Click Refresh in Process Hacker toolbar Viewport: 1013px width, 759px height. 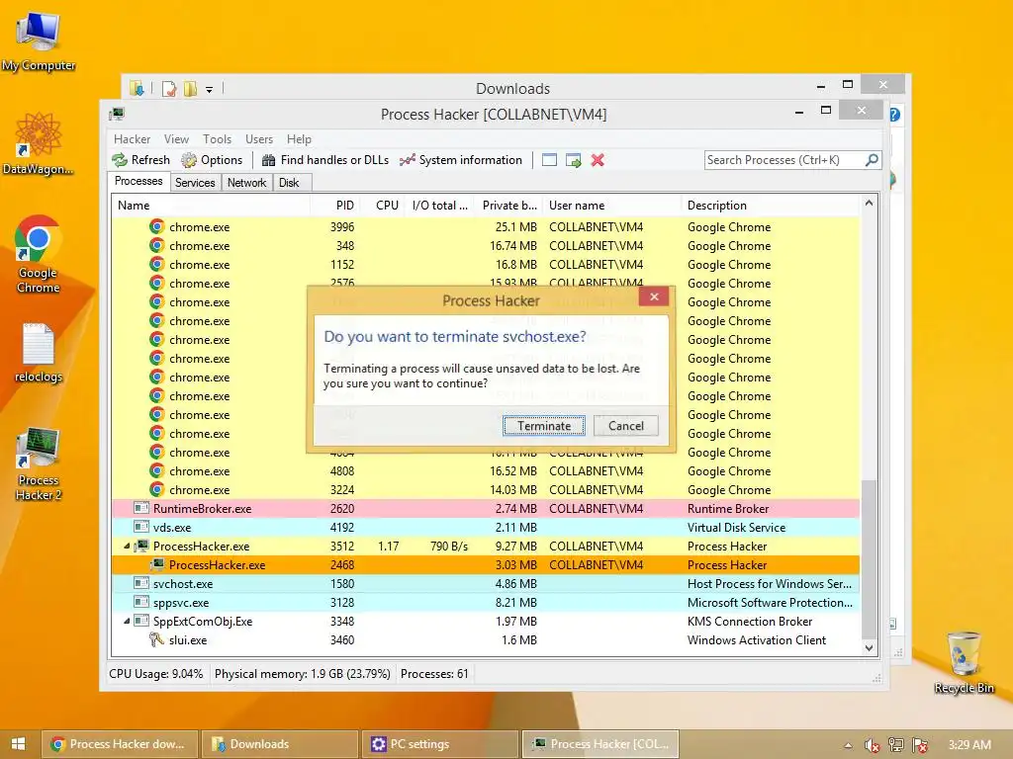pos(140,160)
